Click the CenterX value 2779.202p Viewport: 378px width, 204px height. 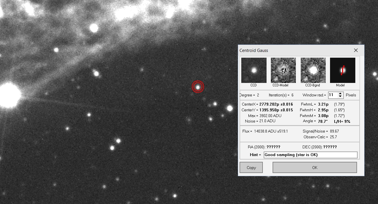point(276,104)
